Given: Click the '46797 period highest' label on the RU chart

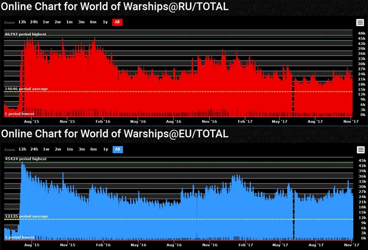Looking at the screenshot, I should [x=25, y=34].
